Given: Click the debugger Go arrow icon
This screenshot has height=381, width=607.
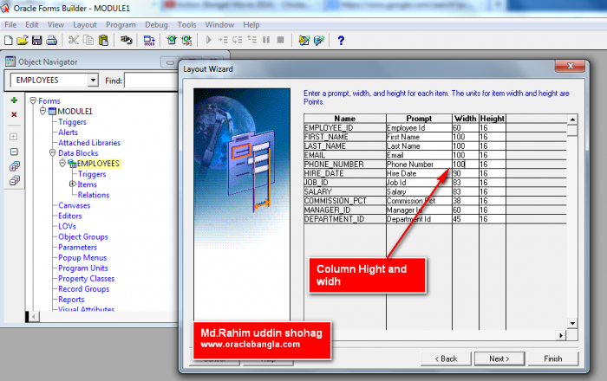Looking at the screenshot, I should click(209, 40).
